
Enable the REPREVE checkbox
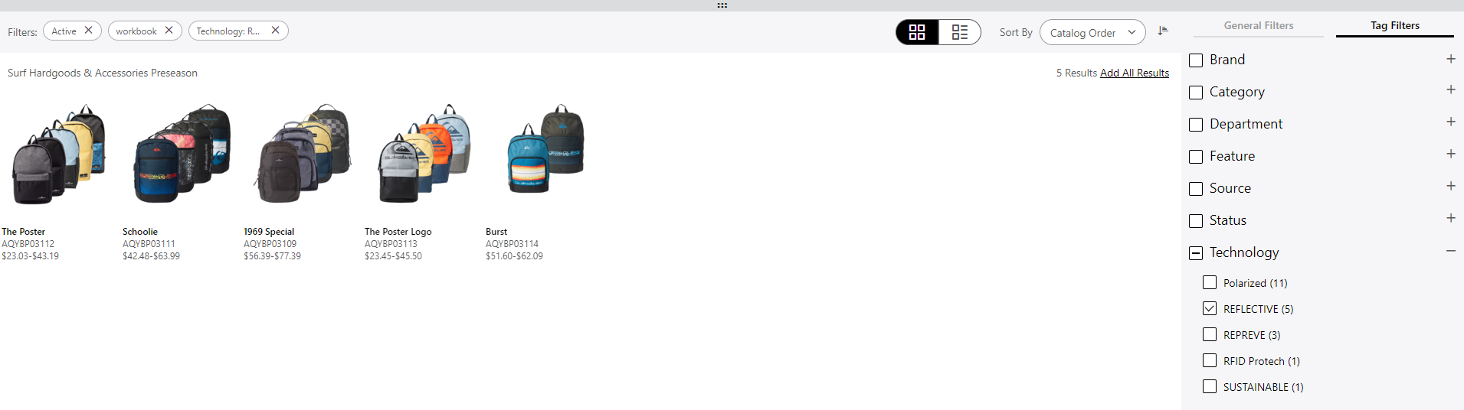(1210, 335)
